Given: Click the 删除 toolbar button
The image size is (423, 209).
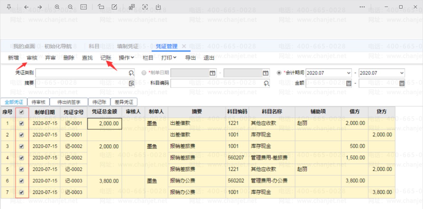Looking at the screenshot, I should 69,58.
